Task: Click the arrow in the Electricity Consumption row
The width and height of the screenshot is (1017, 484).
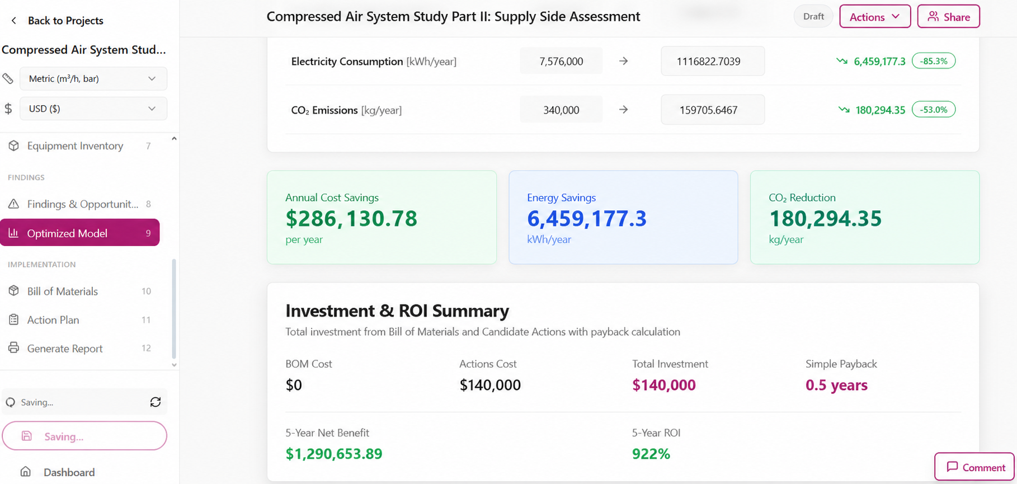Action: [x=624, y=61]
